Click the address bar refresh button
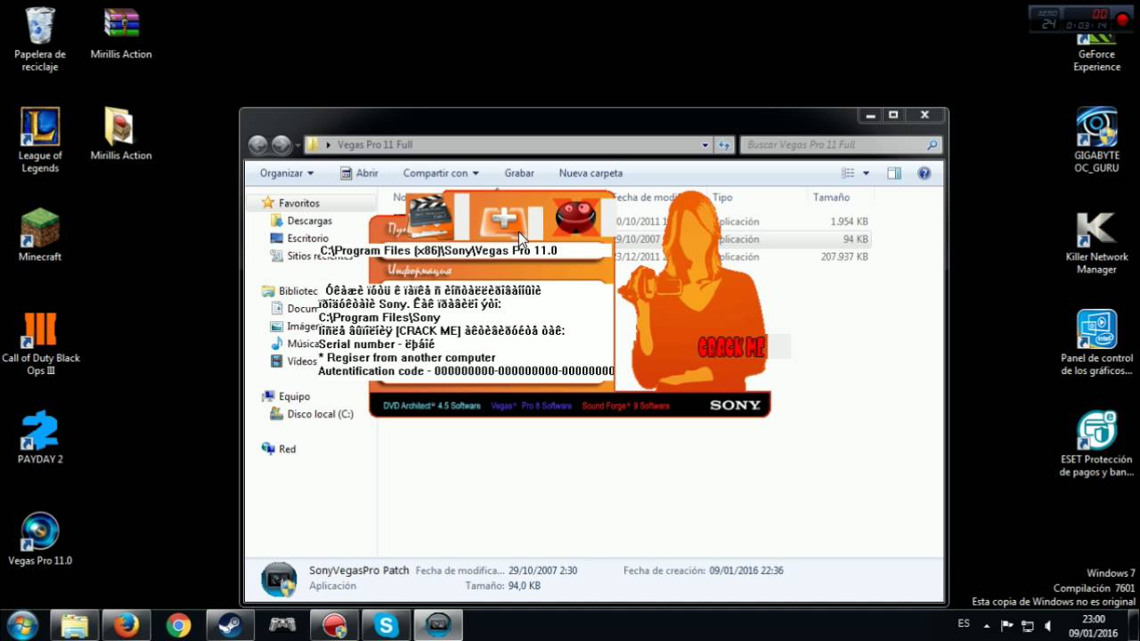1140x641 pixels. coord(724,144)
